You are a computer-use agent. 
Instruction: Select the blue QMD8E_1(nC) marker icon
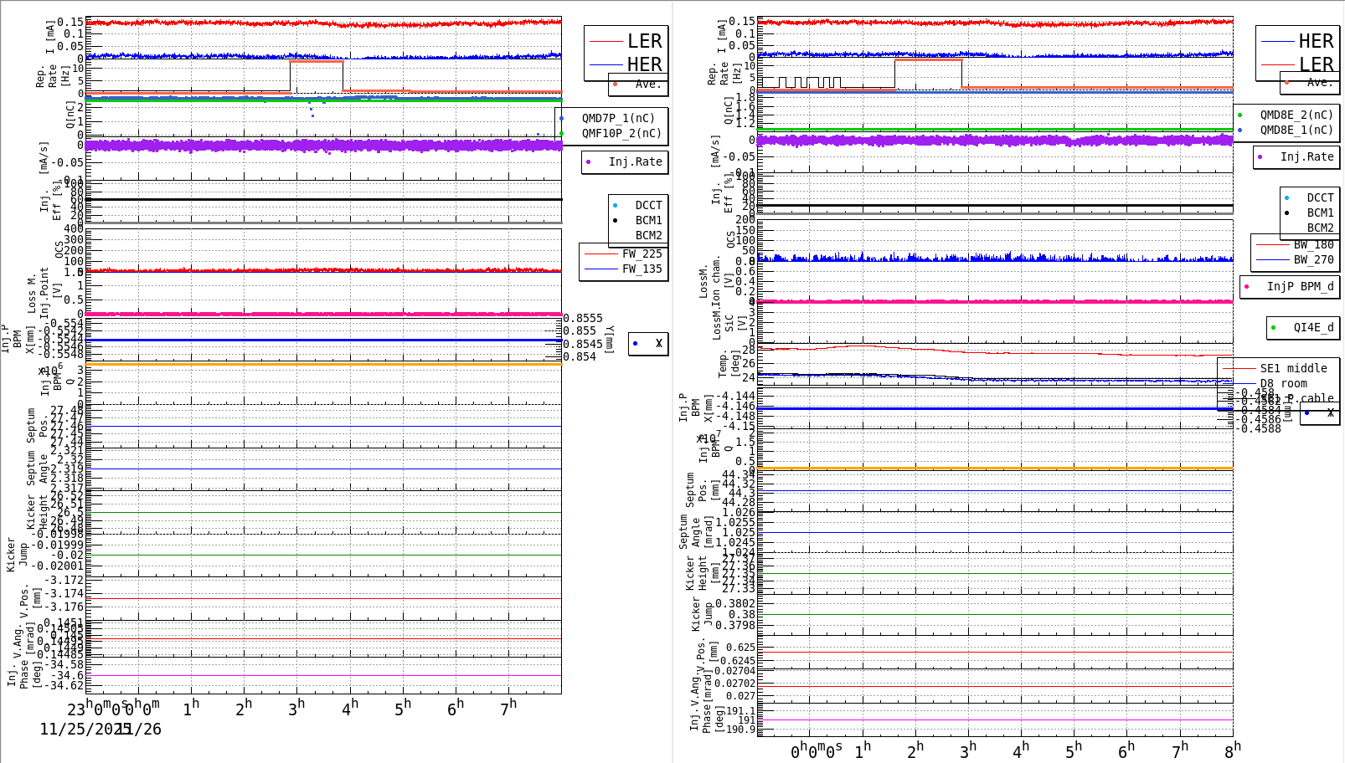tap(1242, 130)
